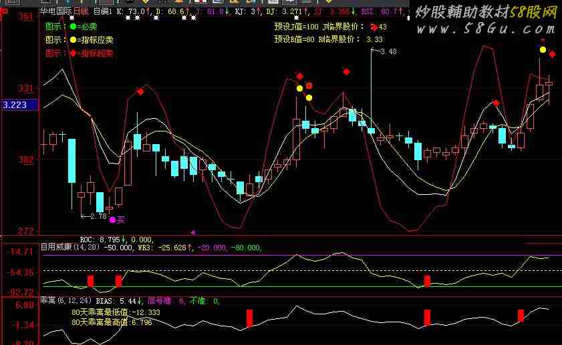Viewport: 562px width, 345px height.
Task: Click the -1.34 axis label in 乖离 panel
Action: coord(23,325)
